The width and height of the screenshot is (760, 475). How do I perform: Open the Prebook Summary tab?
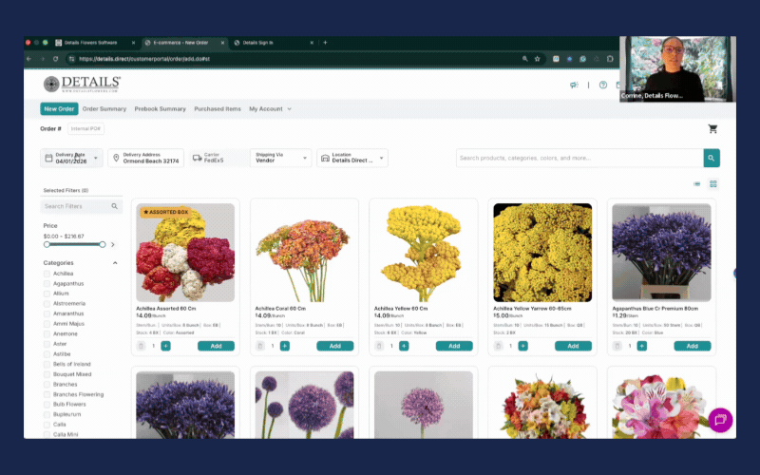[160, 109]
